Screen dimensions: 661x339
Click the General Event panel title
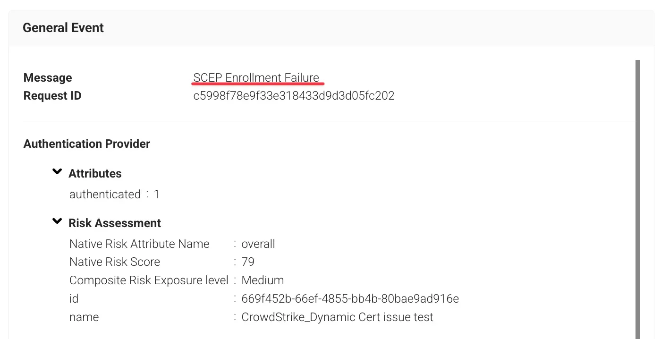63,28
